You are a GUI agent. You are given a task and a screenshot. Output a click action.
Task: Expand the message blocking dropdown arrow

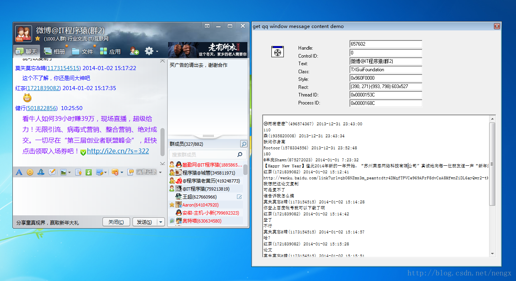pos(122,173)
